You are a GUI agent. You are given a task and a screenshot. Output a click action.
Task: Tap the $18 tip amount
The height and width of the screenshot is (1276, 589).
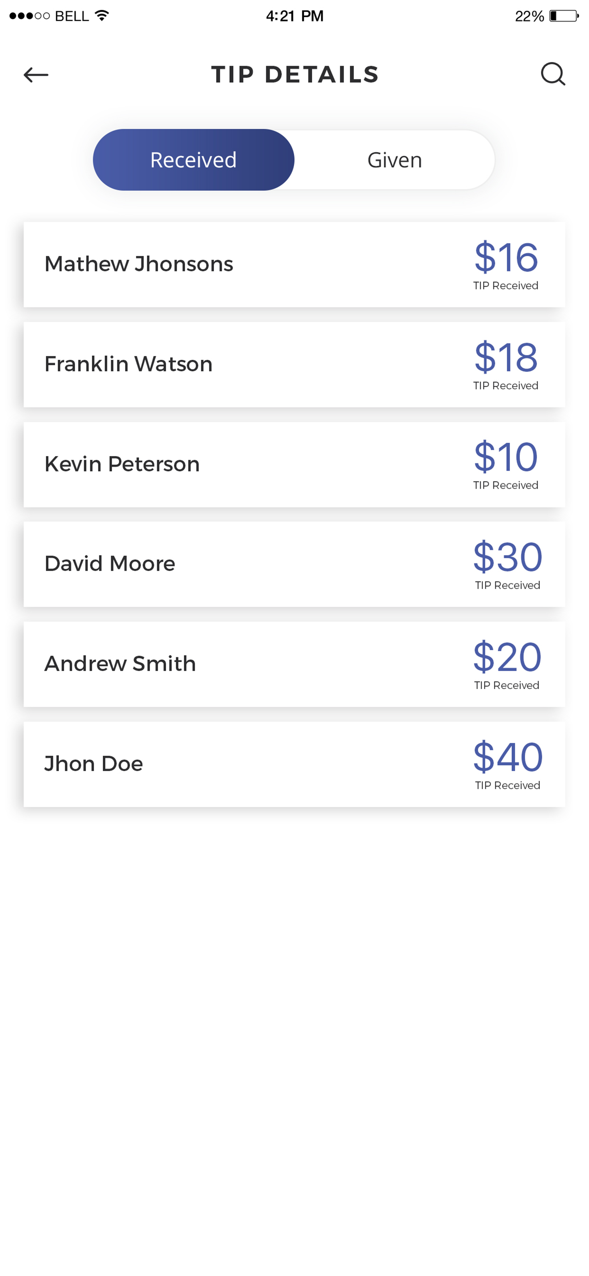click(x=506, y=357)
